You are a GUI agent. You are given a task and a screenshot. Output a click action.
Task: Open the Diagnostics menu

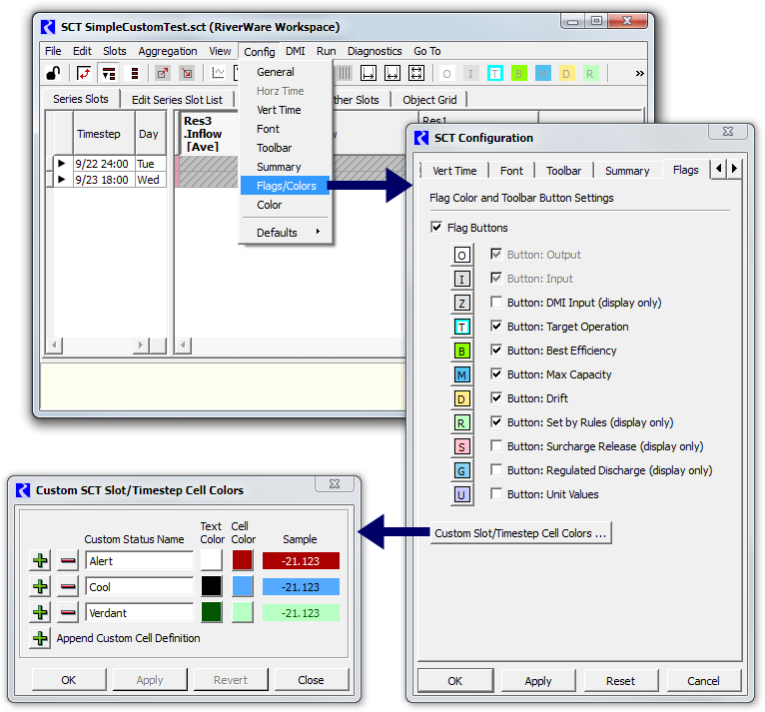tap(375, 51)
